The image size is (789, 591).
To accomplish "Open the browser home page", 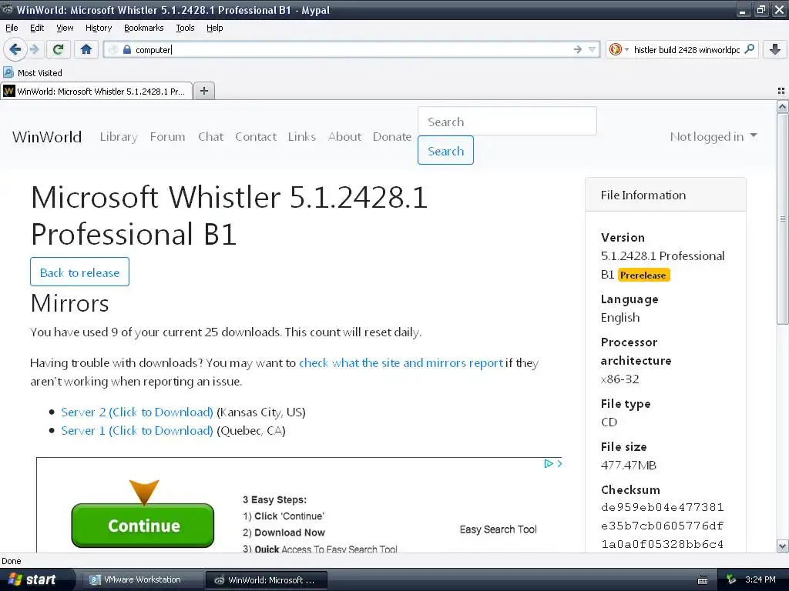I will (86, 49).
